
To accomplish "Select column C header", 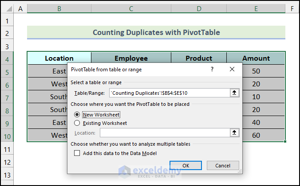I will click(x=131, y=8).
